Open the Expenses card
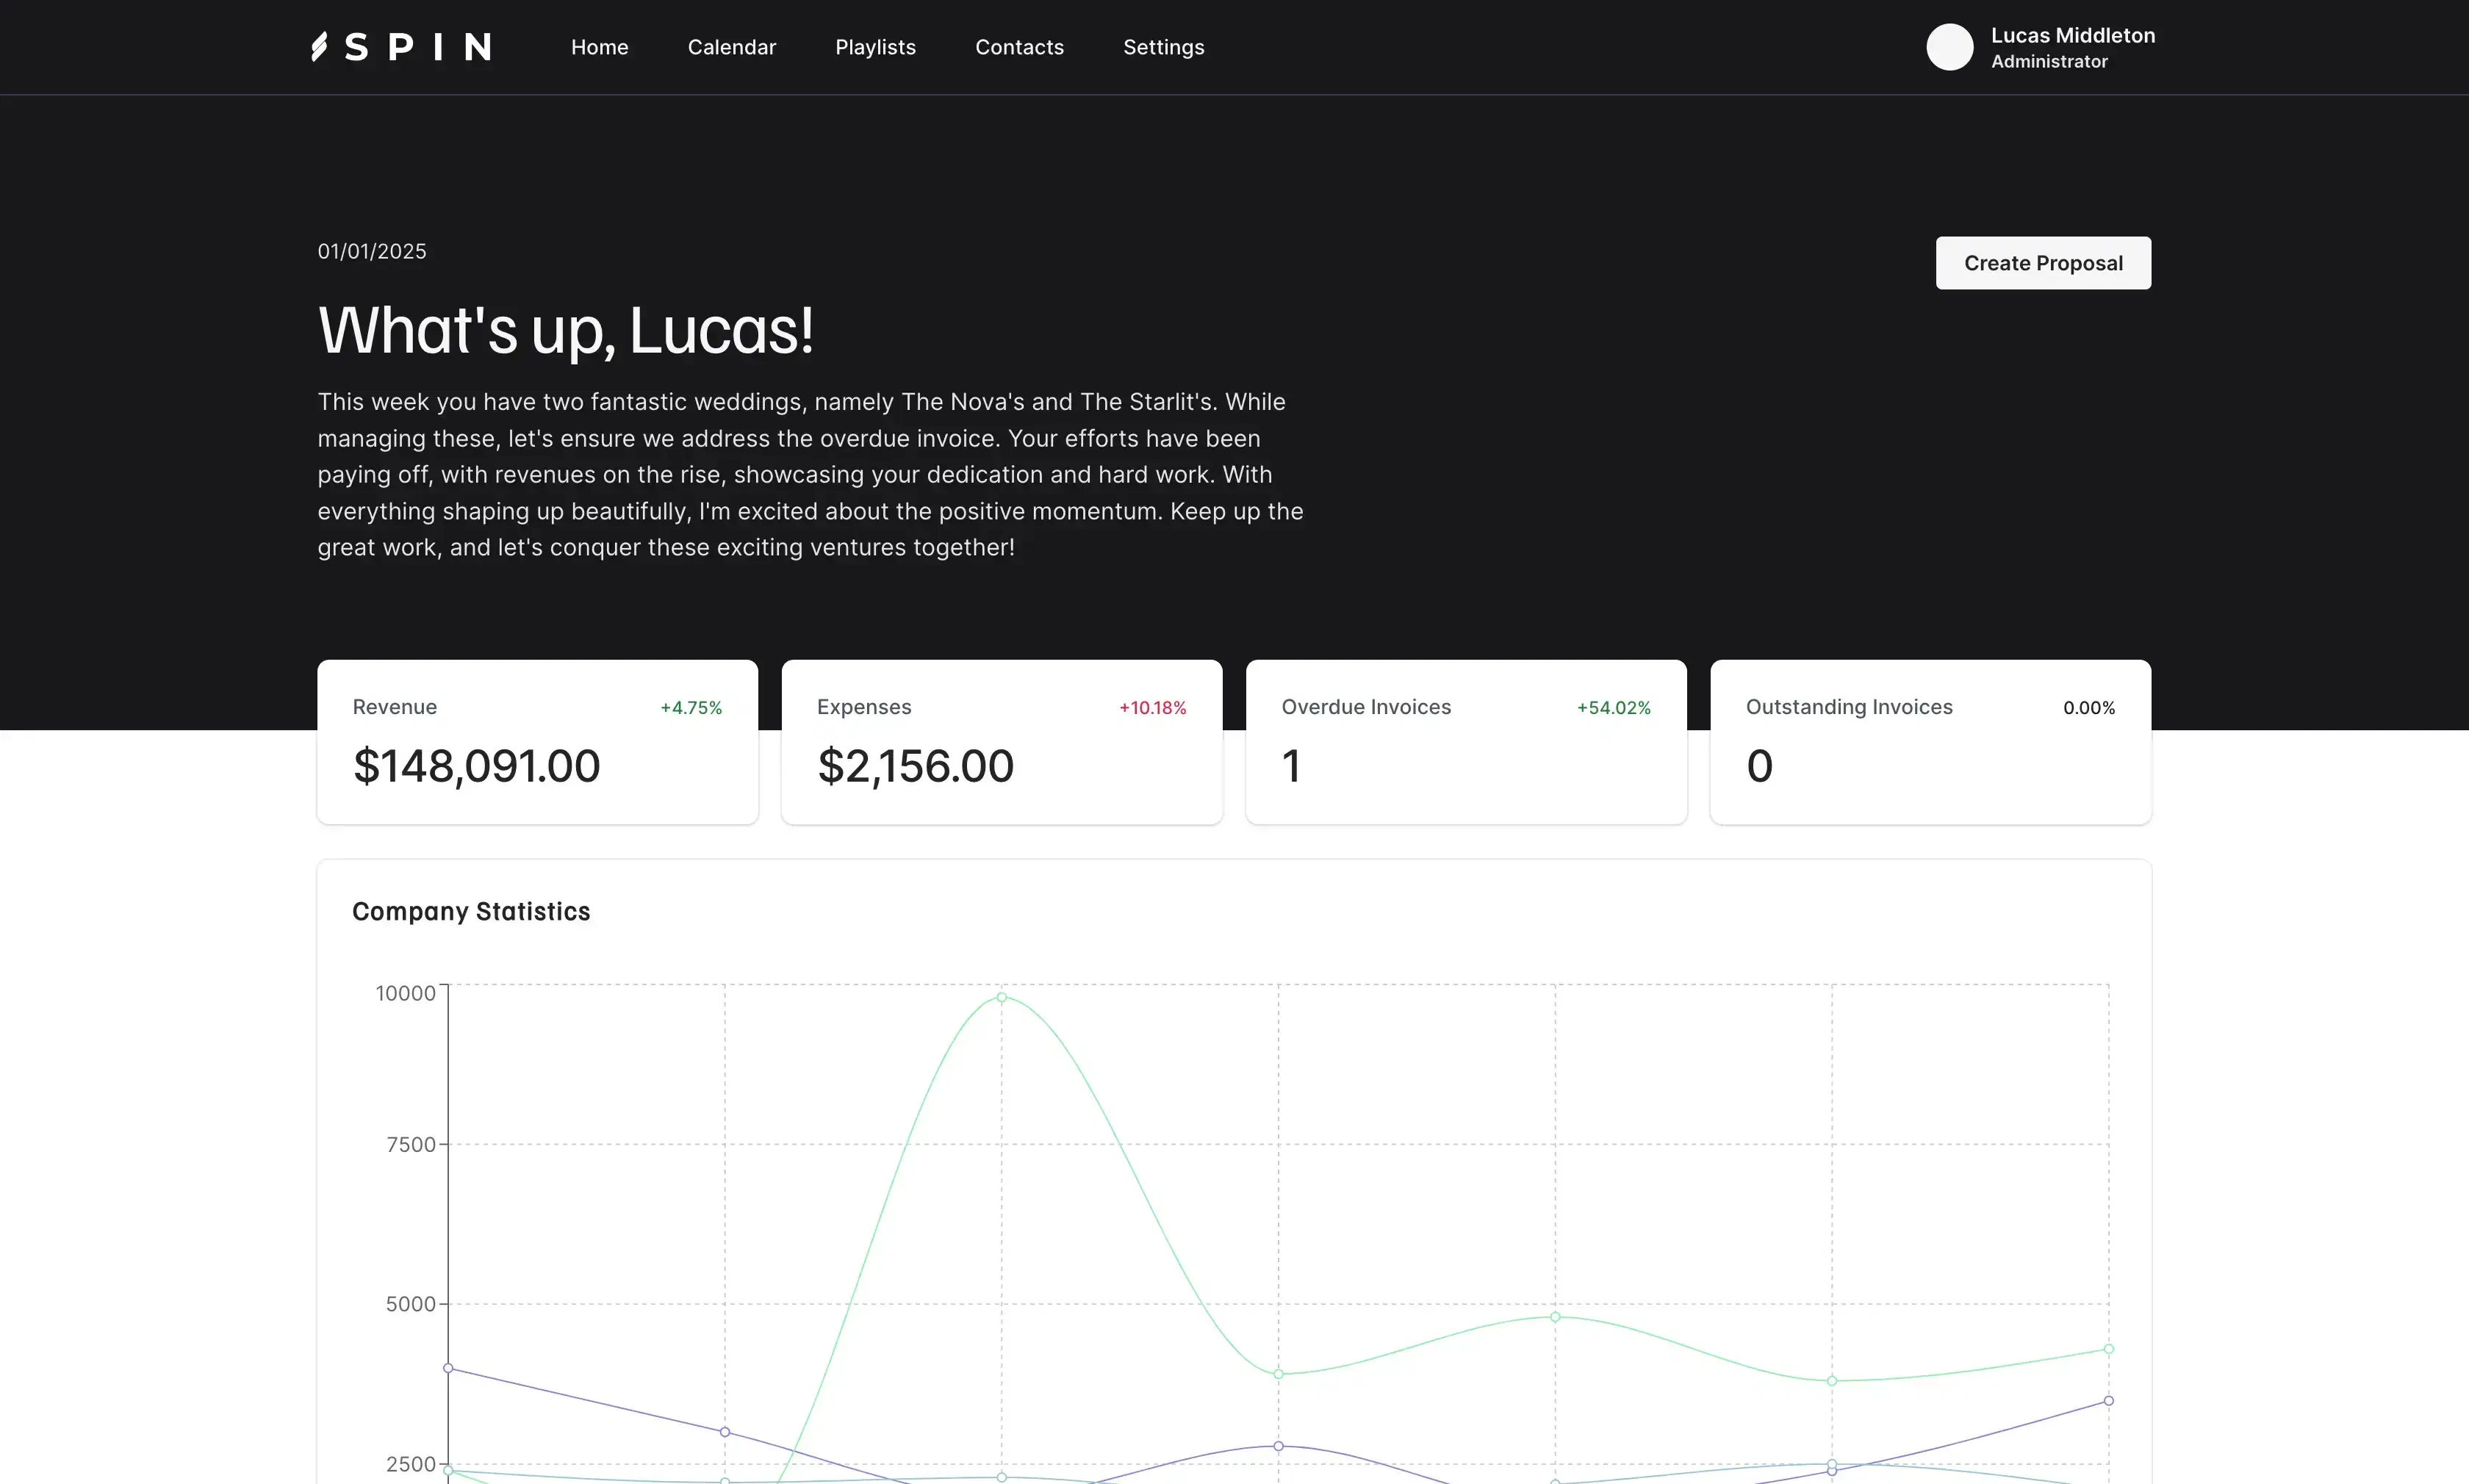 click(x=1001, y=742)
